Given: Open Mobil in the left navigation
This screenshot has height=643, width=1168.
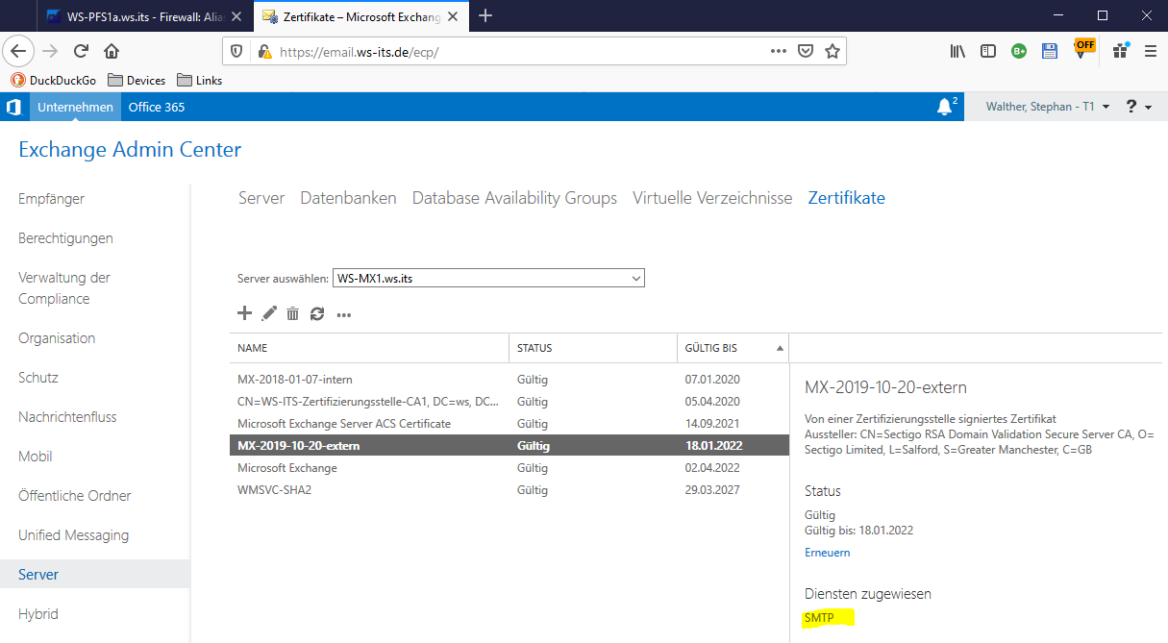Looking at the screenshot, I should point(36,457).
